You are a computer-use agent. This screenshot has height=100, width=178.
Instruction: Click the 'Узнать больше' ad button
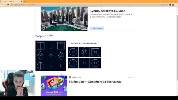tap(97, 28)
